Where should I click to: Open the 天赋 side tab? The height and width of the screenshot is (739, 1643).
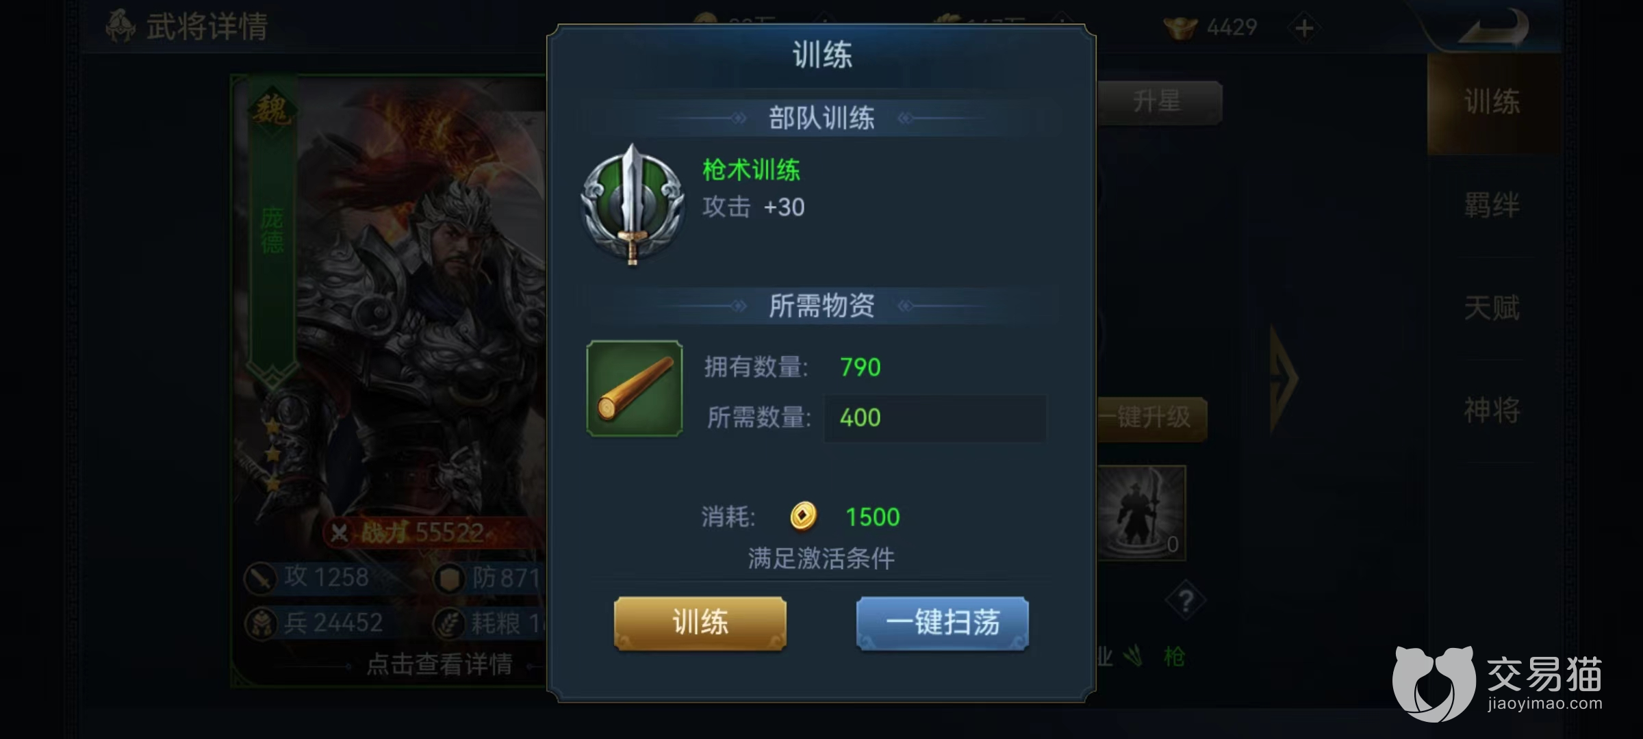click(x=1492, y=308)
